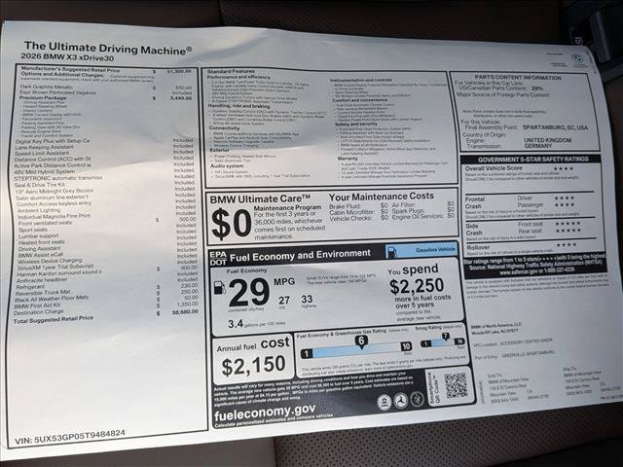Click the Reversible Trunk Mat row
623x467 pixels.
[106, 292]
